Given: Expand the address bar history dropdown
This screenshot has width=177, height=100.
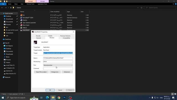Looking at the screenshot, I should point(138,8).
